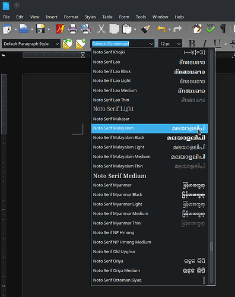
Task: Toggle Italic formatting
Action: [205, 43]
